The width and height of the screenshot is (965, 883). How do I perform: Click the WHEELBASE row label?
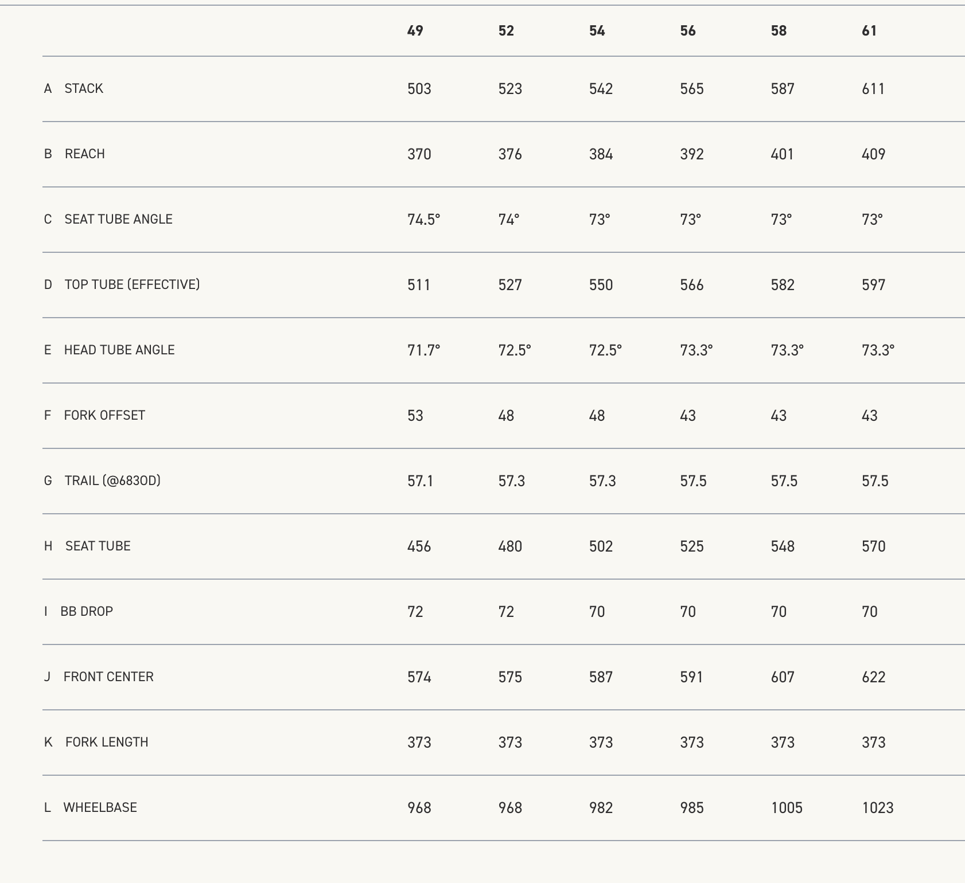click(100, 808)
